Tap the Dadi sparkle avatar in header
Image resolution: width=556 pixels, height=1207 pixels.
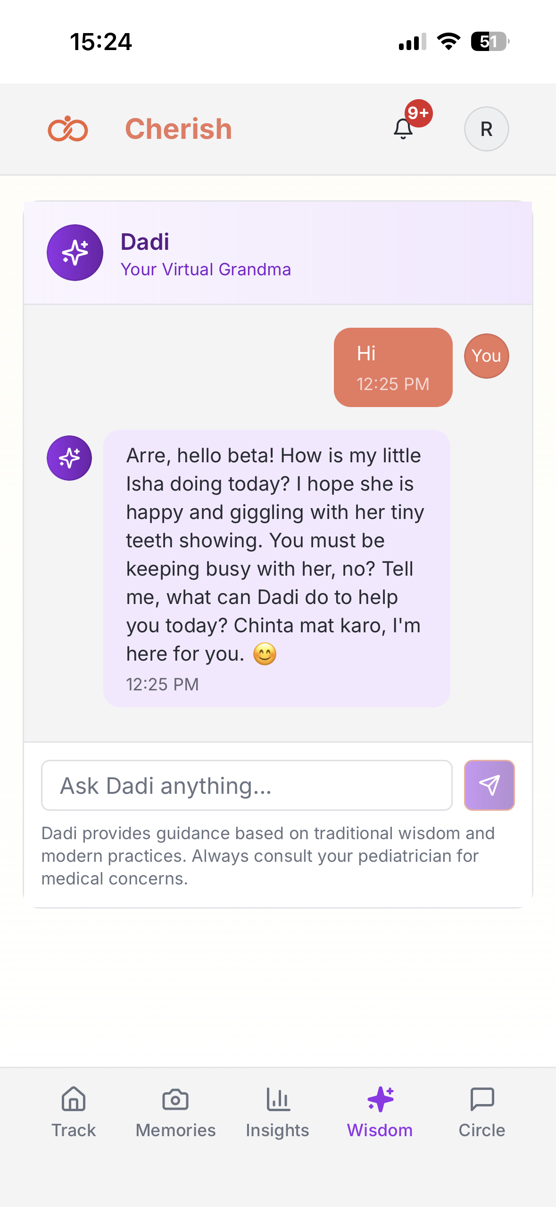coord(75,253)
